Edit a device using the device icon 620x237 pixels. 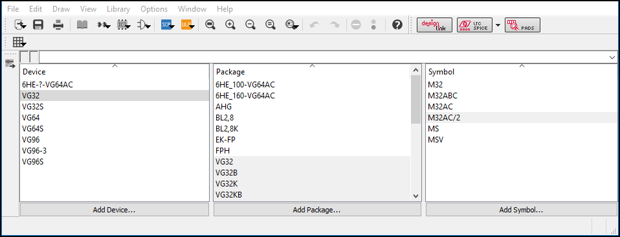tap(104, 25)
